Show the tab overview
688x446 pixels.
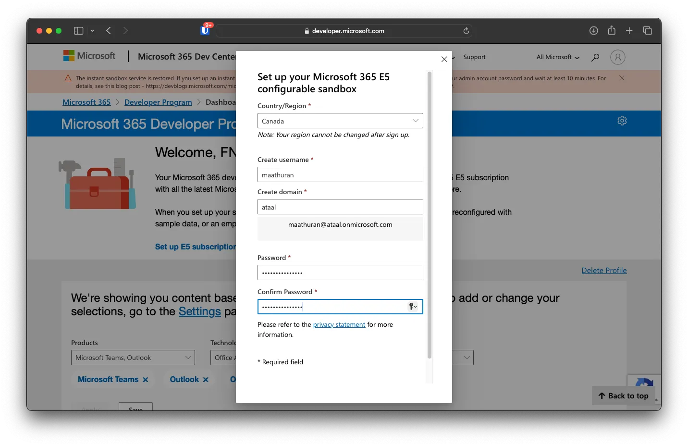coord(648,31)
